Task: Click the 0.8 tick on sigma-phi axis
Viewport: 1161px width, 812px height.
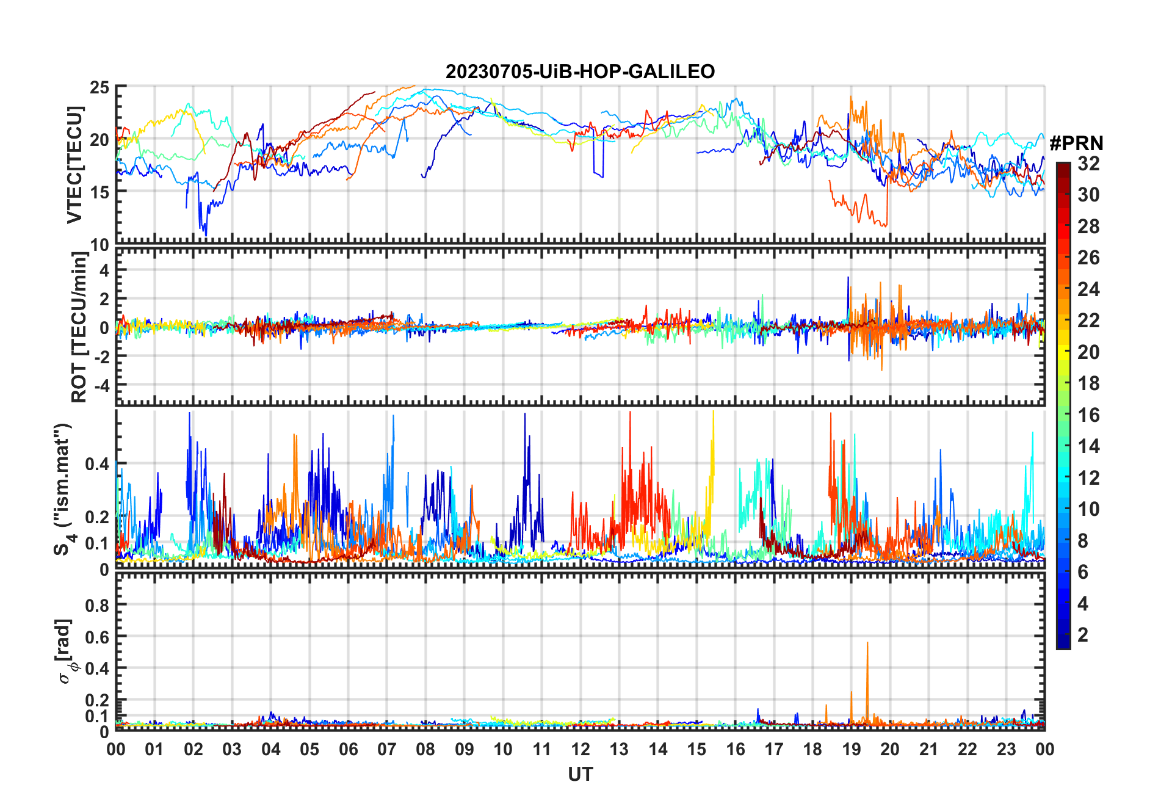Action: click(97, 605)
